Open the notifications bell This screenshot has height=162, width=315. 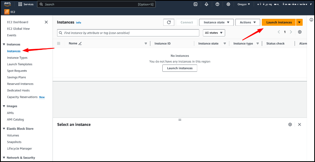tap(206, 4)
